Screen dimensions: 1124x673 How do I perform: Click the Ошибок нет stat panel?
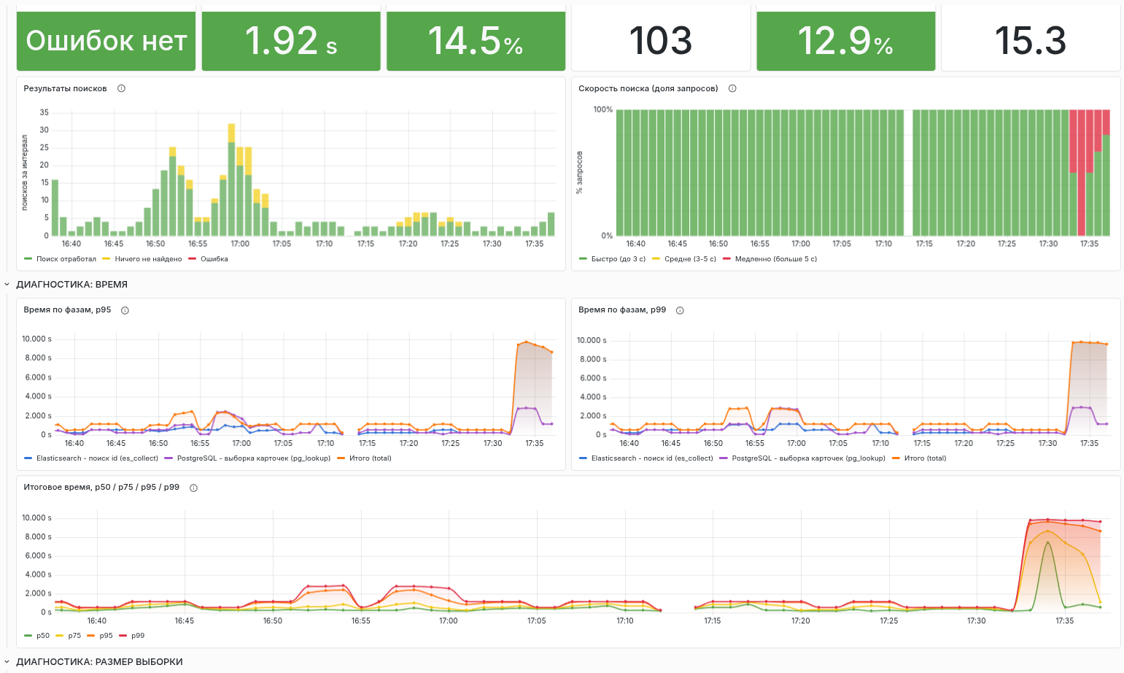(106, 41)
